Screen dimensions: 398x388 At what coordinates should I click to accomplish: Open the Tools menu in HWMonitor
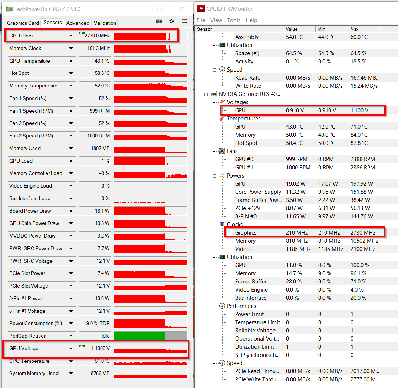(x=234, y=20)
